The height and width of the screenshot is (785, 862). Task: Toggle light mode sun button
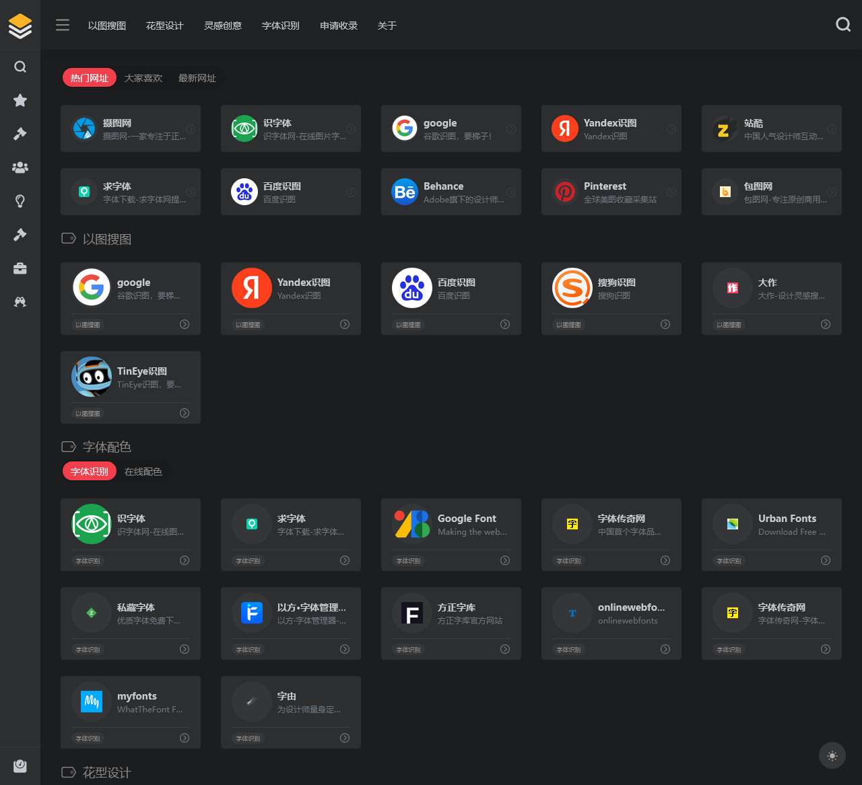pos(832,755)
